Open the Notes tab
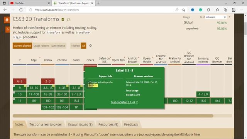 (x=19, y=124)
